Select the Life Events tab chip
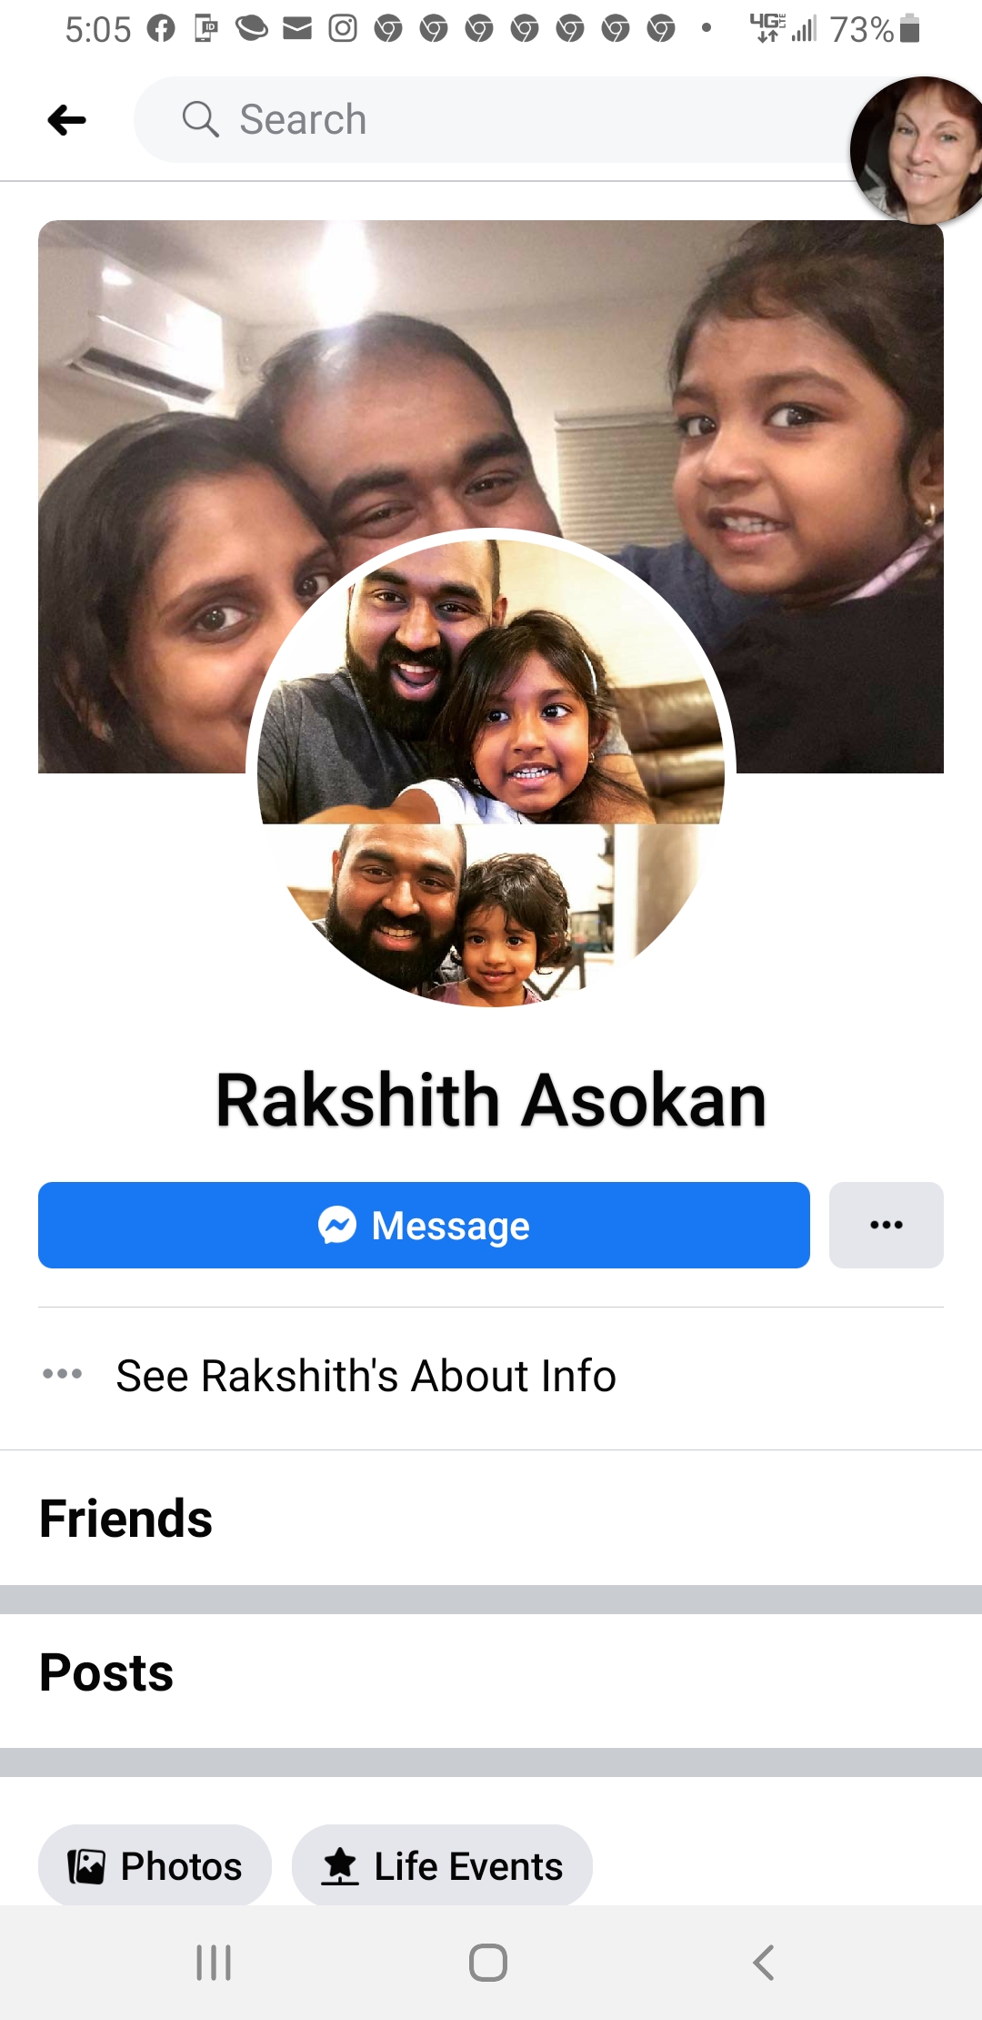The image size is (982, 2020). tap(442, 1866)
